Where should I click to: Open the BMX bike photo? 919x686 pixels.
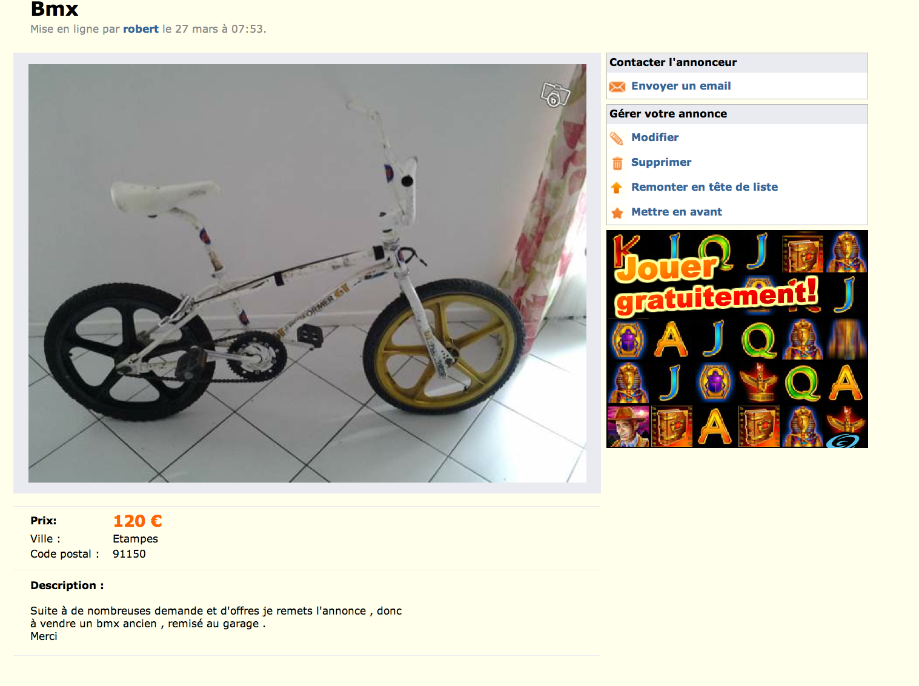(x=307, y=273)
